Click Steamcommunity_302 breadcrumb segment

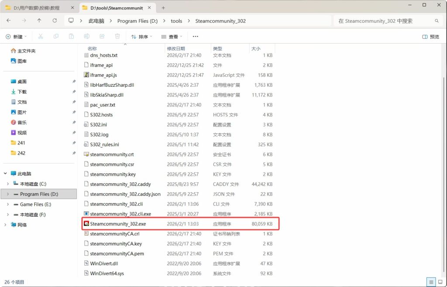coord(220,21)
